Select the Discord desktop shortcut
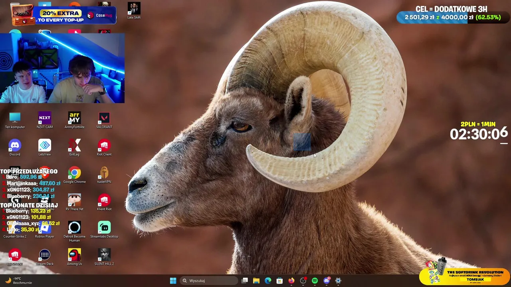The height and width of the screenshot is (287, 511). click(x=15, y=148)
